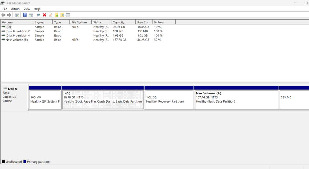Screen dimensions: 309x169
Task: Select (C:) volume in the list
Action: pyautogui.click(x=8, y=27)
